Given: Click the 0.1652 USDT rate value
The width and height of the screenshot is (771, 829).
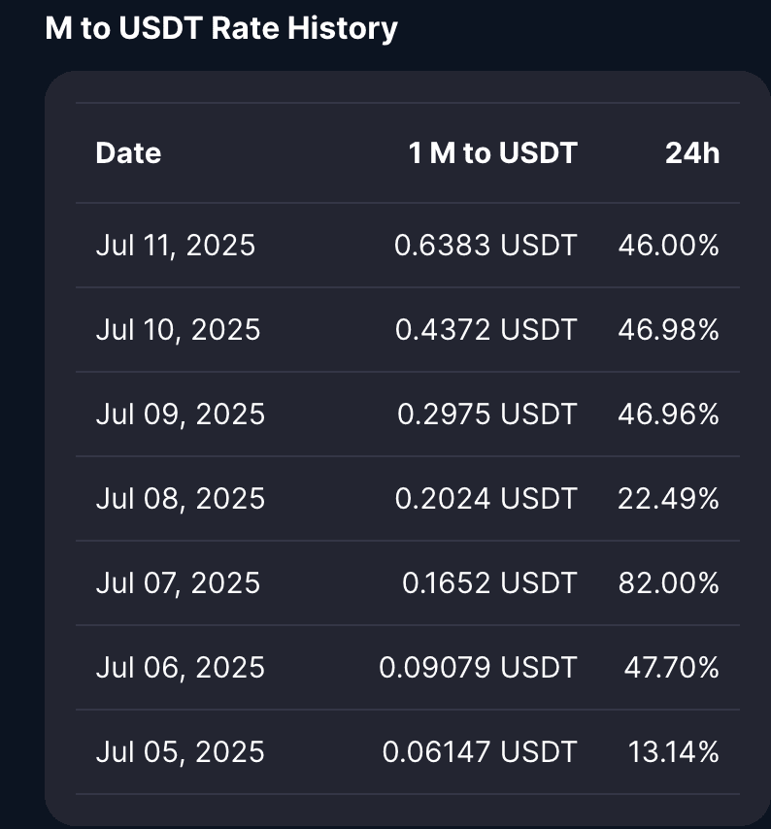Looking at the screenshot, I should (x=489, y=583).
